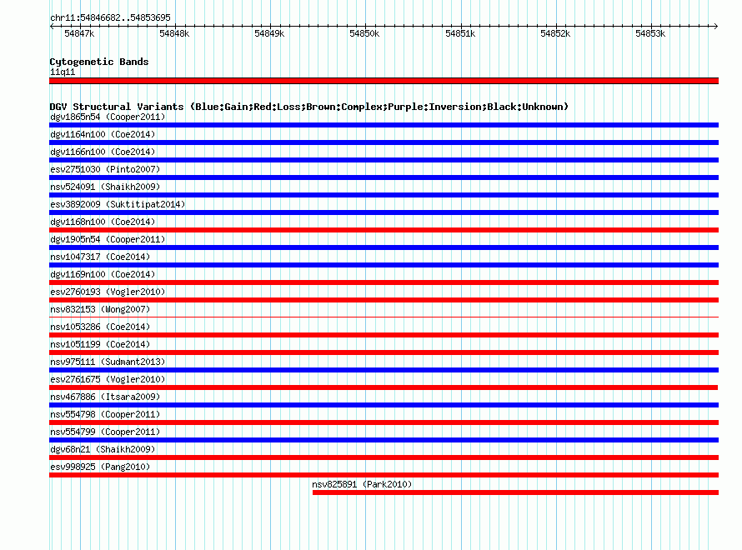Click the red bar under nsv554798
Image resolution: width=742 pixels, height=550 pixels.
[x=384, y=422]
